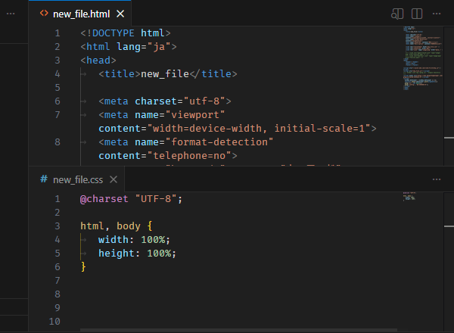Screen dimensions: 454x333
Task: Close the new_file.css tab
Action: [x=113, y=179]
